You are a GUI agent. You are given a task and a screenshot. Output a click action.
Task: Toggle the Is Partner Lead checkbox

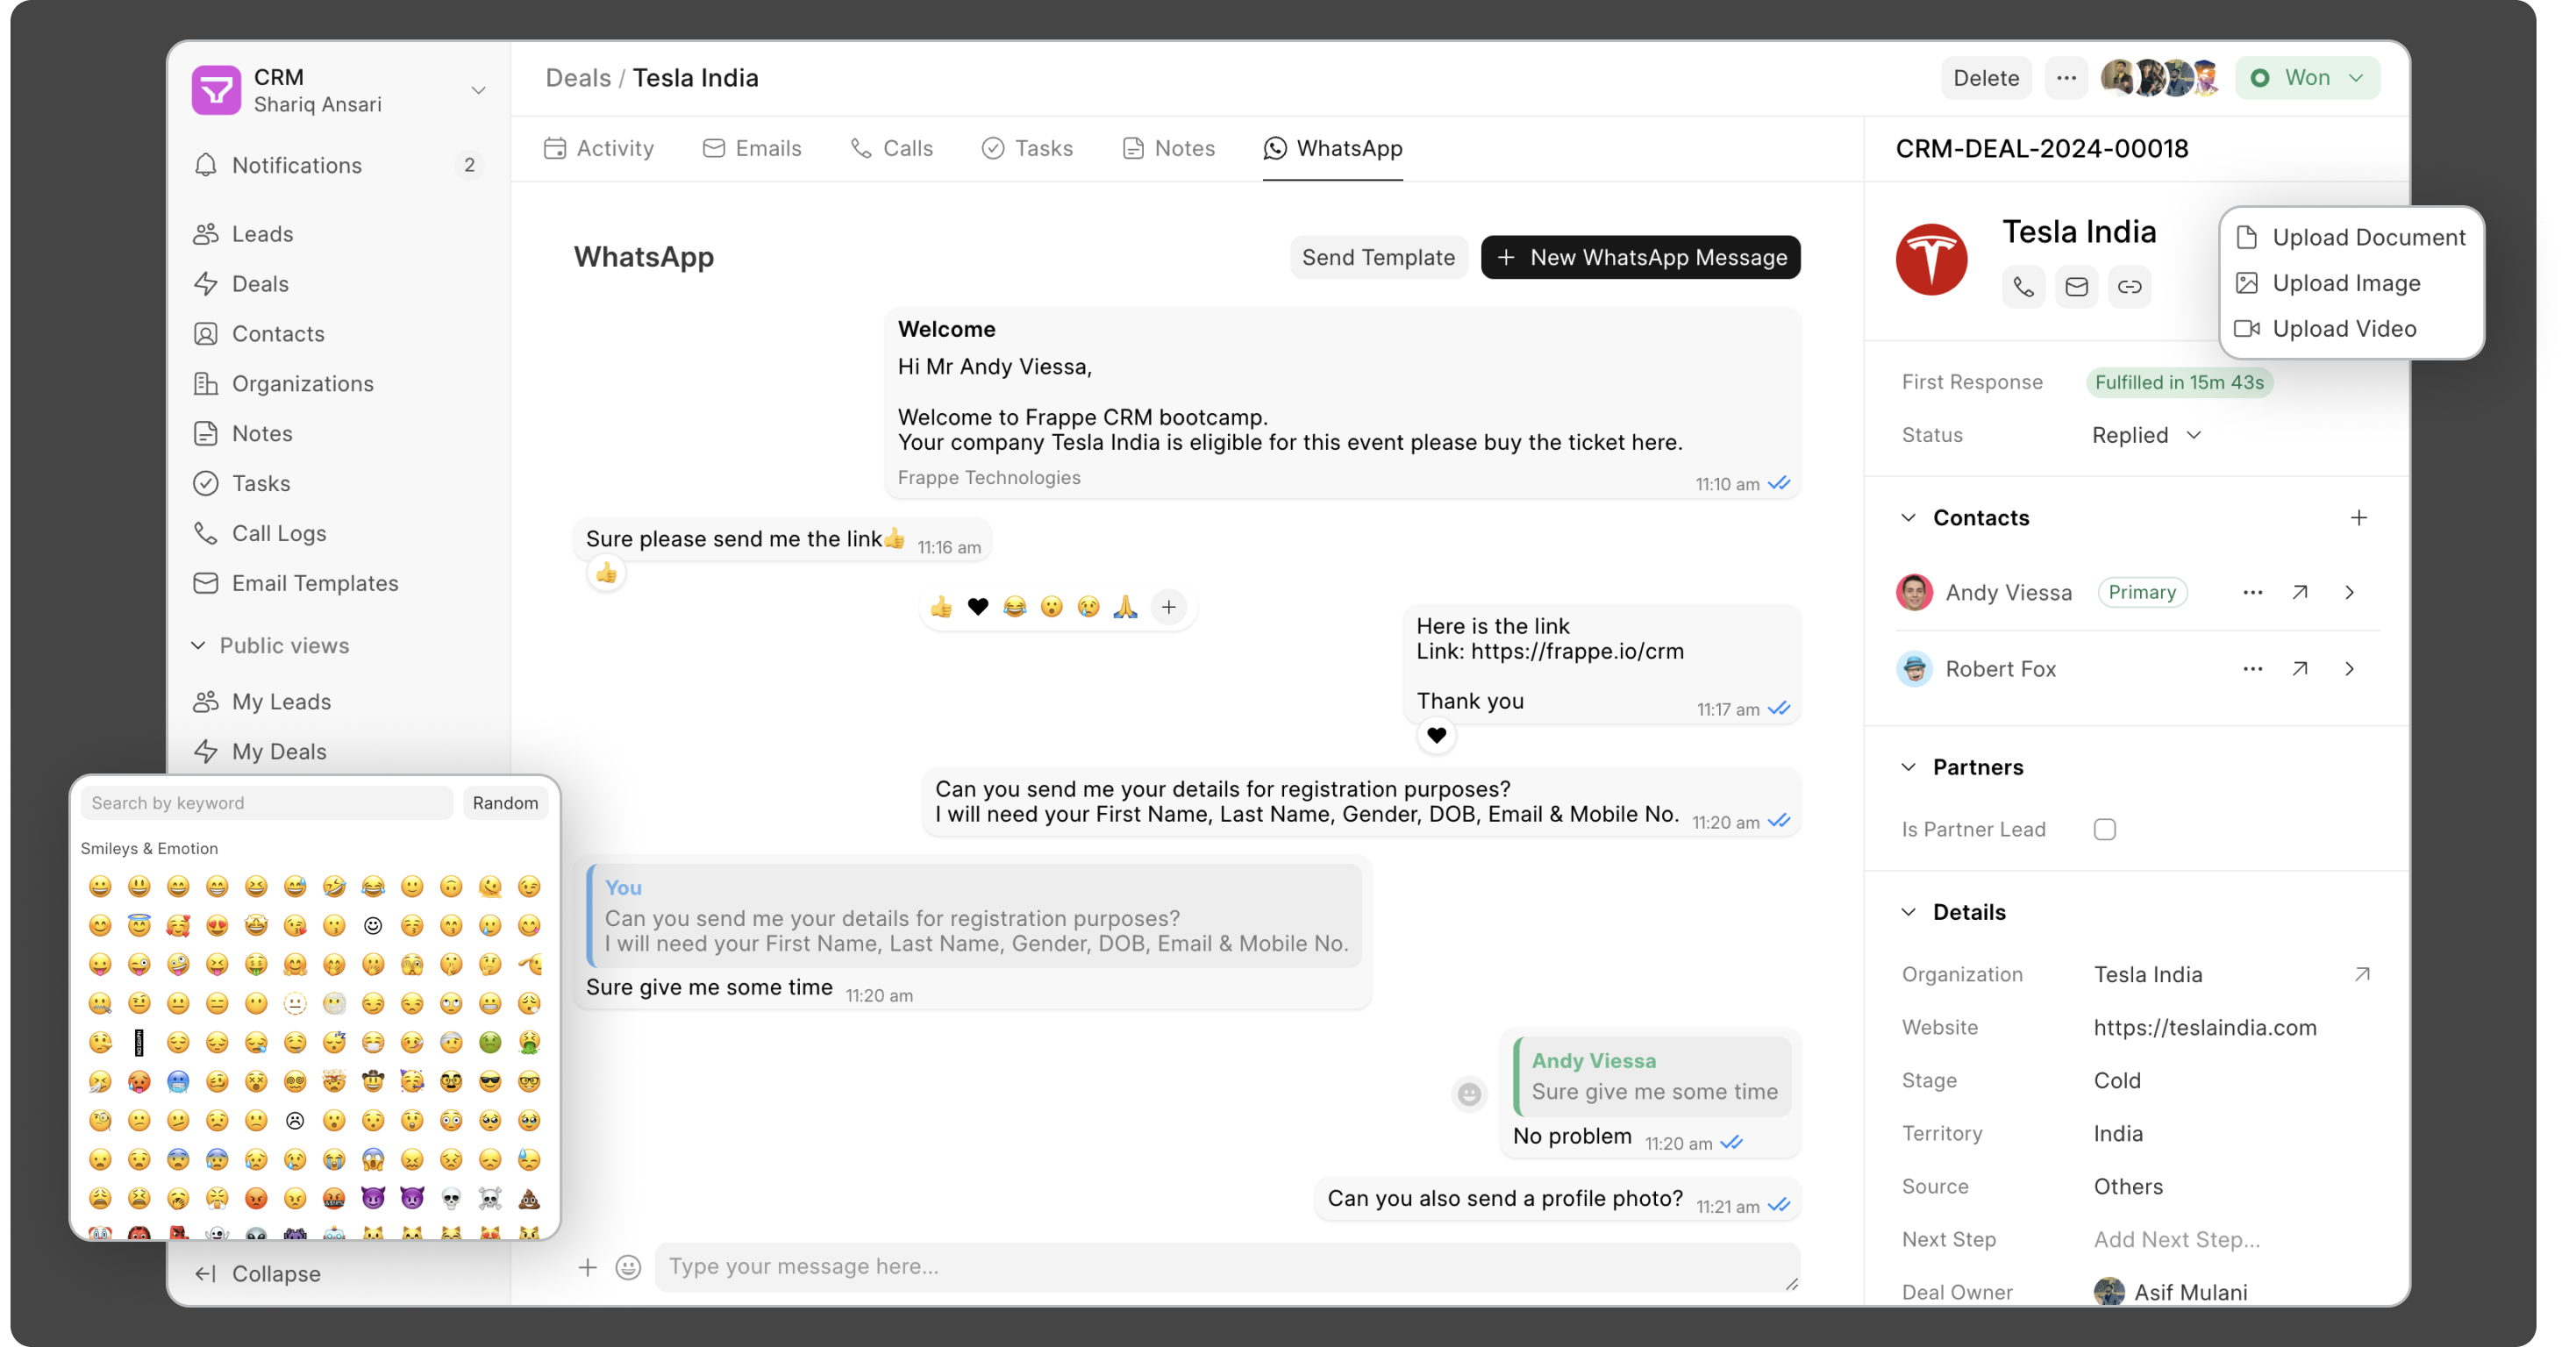[x=2104, y=829]
